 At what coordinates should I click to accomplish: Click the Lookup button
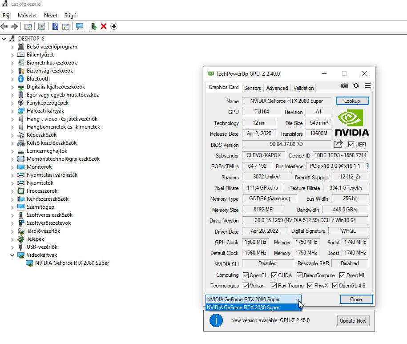click(x=352, y=101)
